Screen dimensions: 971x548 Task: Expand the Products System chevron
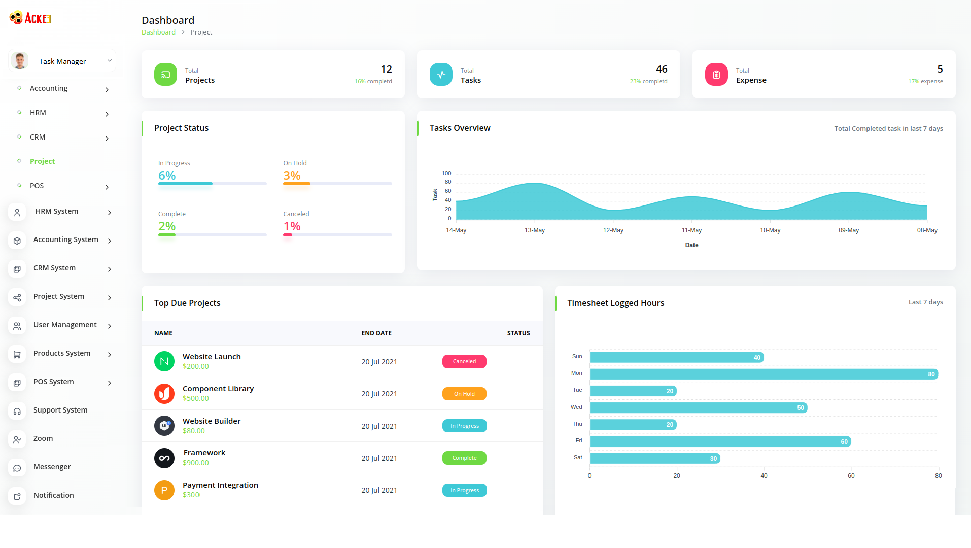110,354
